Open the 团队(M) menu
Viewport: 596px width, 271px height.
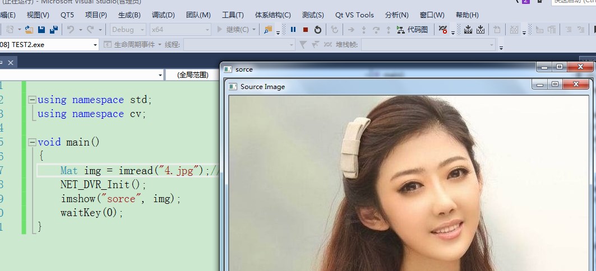click(x=198, y=15)
